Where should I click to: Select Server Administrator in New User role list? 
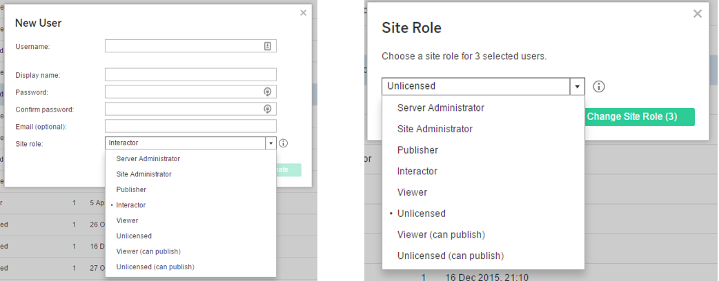[x=148, y=158]
